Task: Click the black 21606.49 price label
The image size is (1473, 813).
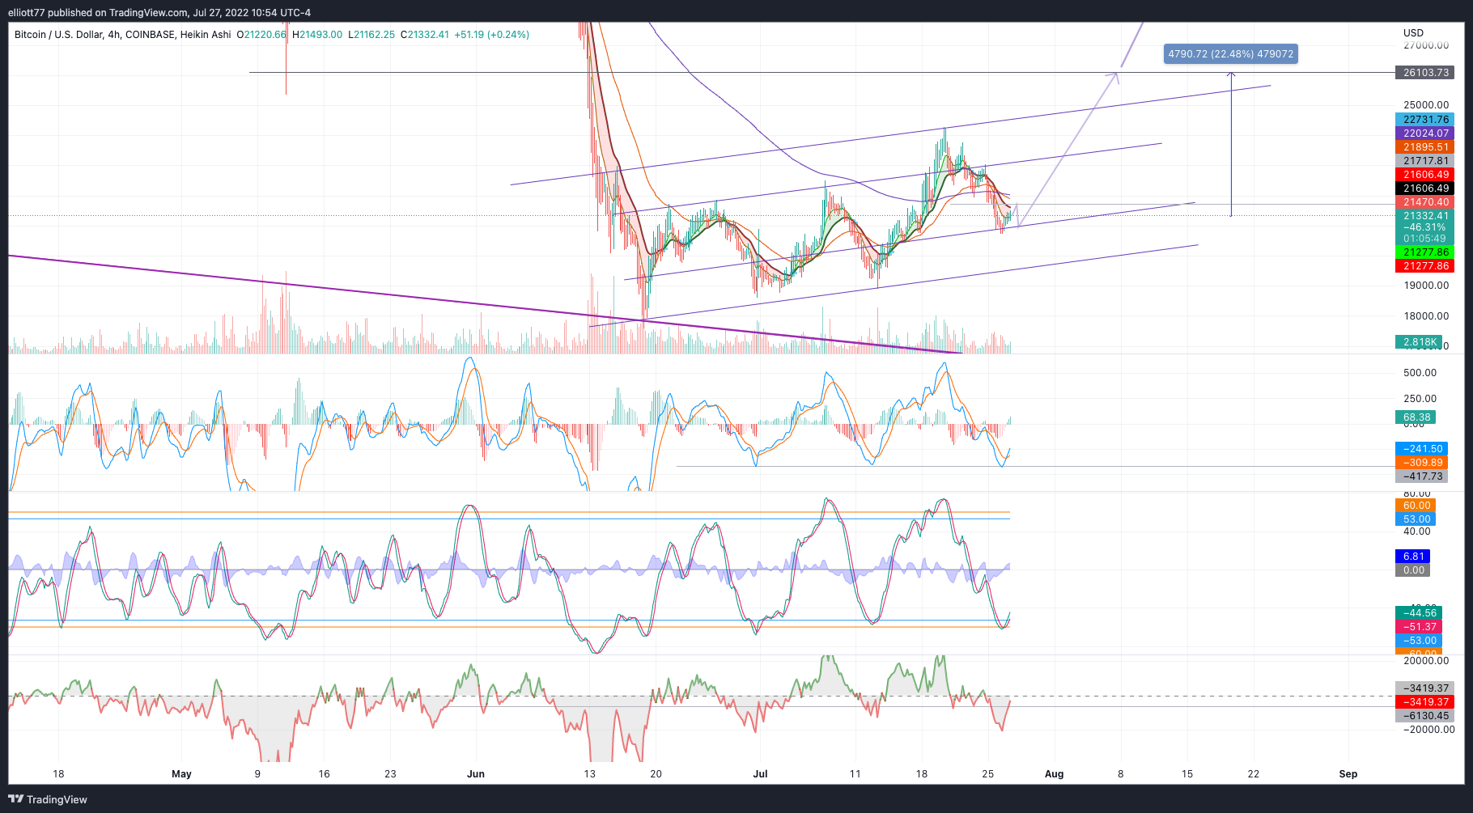Action: point(1424,188)
